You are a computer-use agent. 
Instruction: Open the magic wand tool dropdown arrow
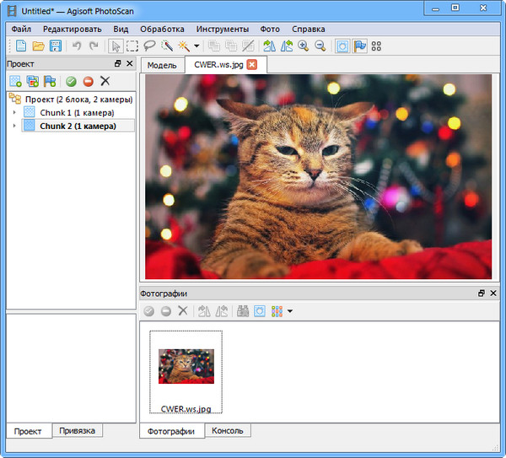point(196,46)
